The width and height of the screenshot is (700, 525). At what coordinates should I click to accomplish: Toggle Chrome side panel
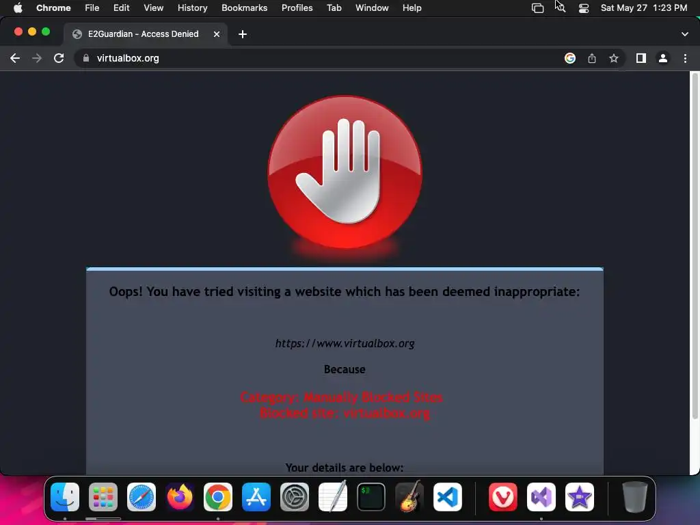pyautogui.click(x=641, y=58)
